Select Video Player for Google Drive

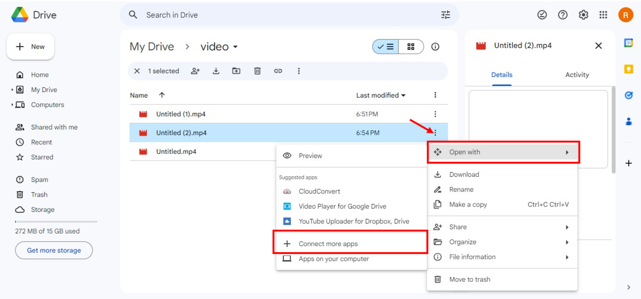pyautogui.click(x=352, y=206)
